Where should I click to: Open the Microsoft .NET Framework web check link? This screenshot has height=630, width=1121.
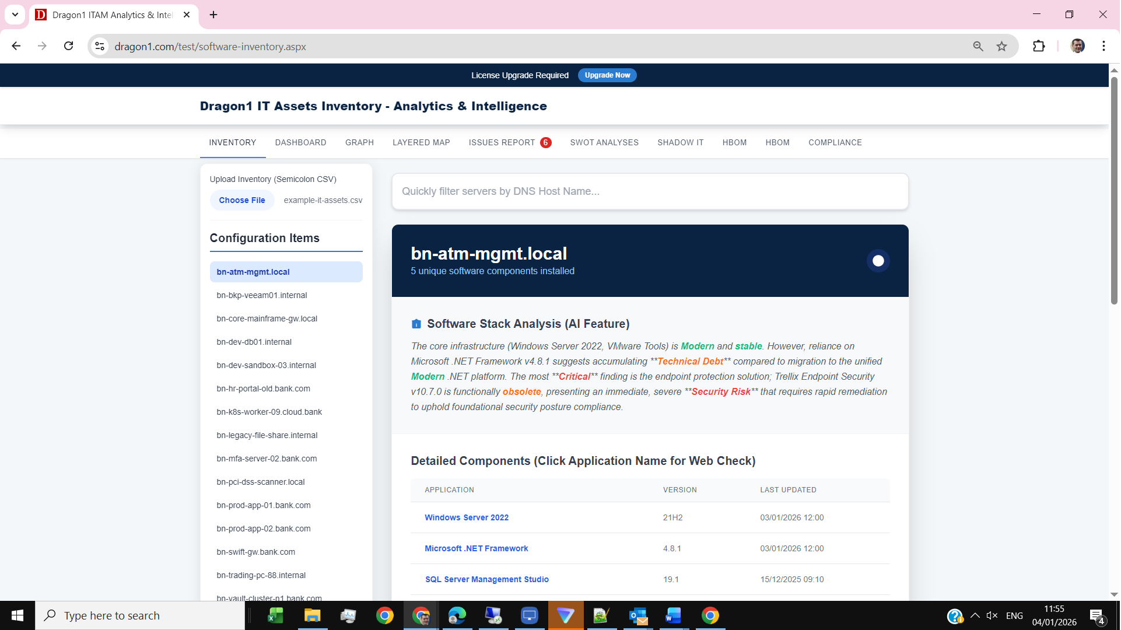[x=476, y=548]
